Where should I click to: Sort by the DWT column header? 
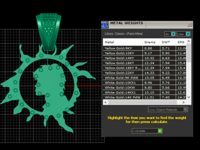[168, 42]
